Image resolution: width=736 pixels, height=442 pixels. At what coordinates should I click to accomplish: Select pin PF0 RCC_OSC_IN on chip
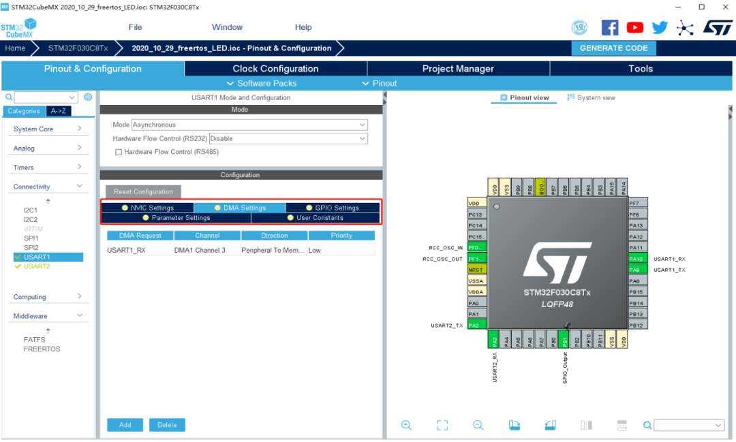477,247
